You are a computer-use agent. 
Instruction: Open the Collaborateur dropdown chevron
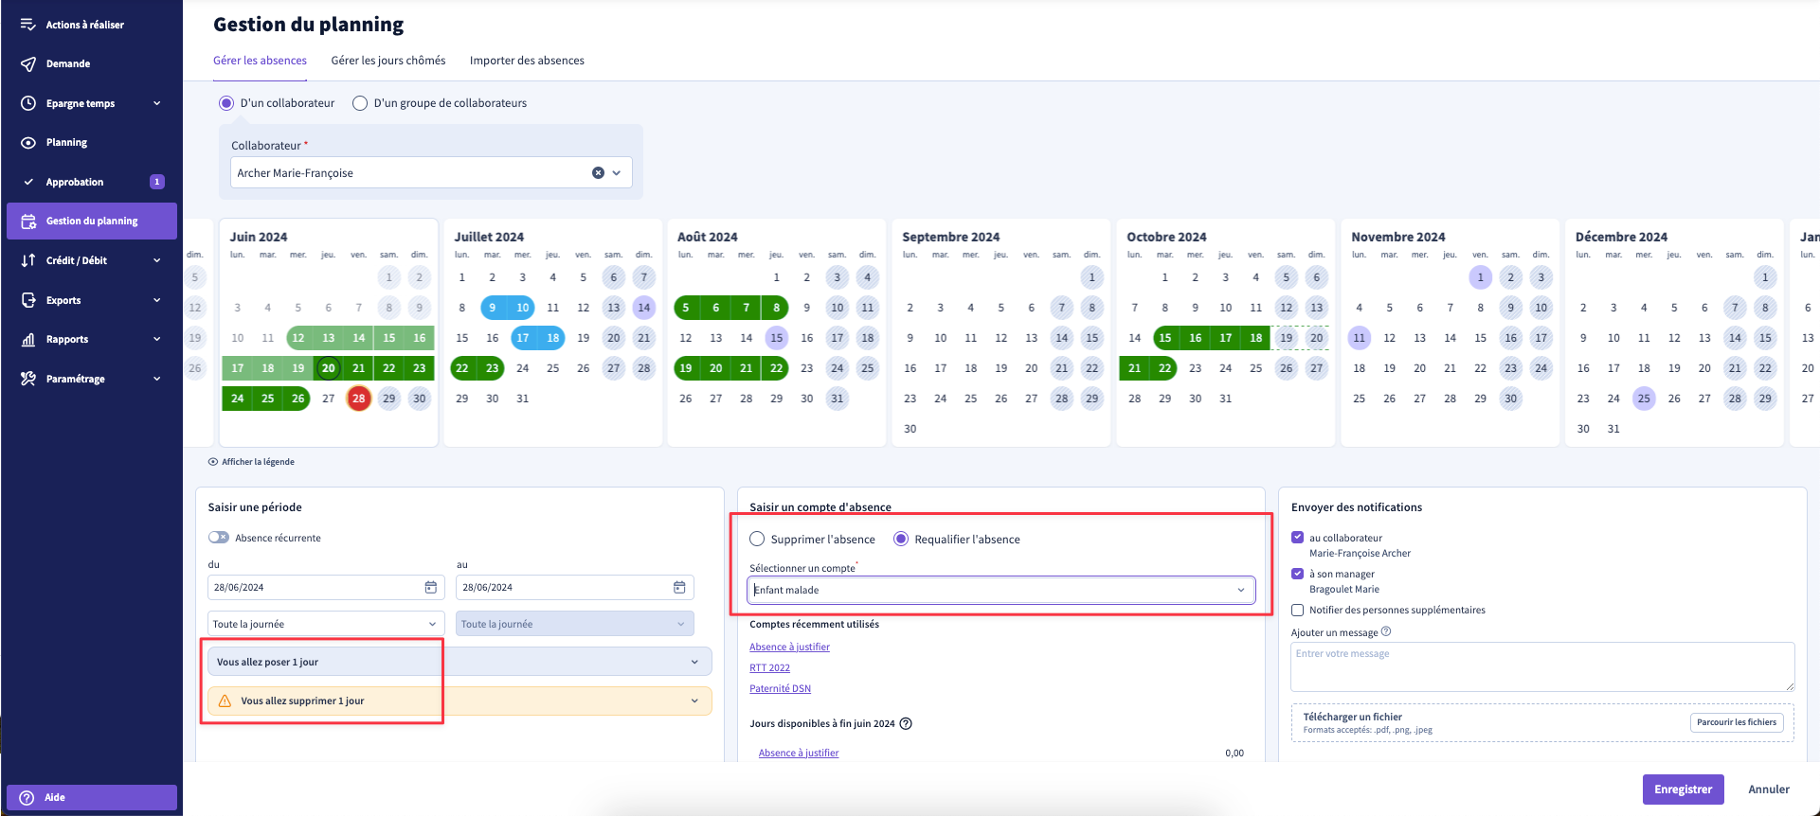(x=617, y=172)
